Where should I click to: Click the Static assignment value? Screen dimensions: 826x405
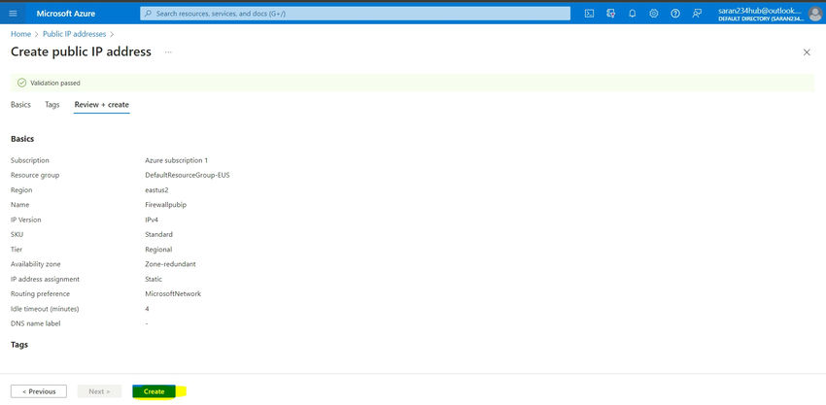click(x=154, y=279)
